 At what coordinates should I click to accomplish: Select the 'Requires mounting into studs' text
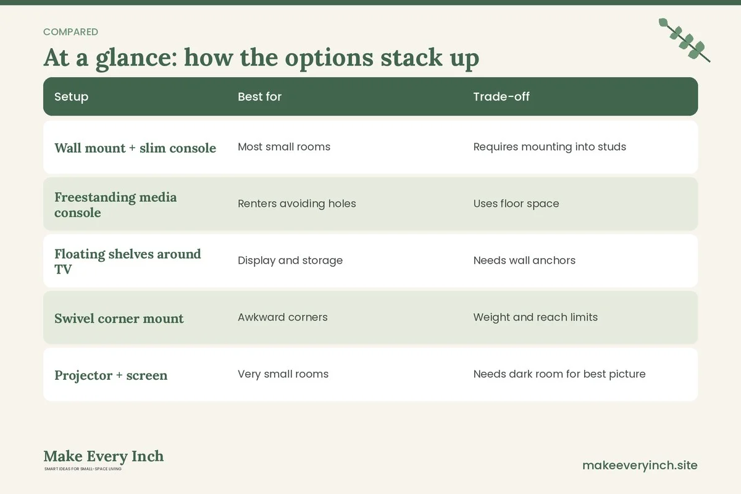point(550,147)
